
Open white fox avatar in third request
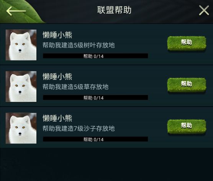click(21, 128)
